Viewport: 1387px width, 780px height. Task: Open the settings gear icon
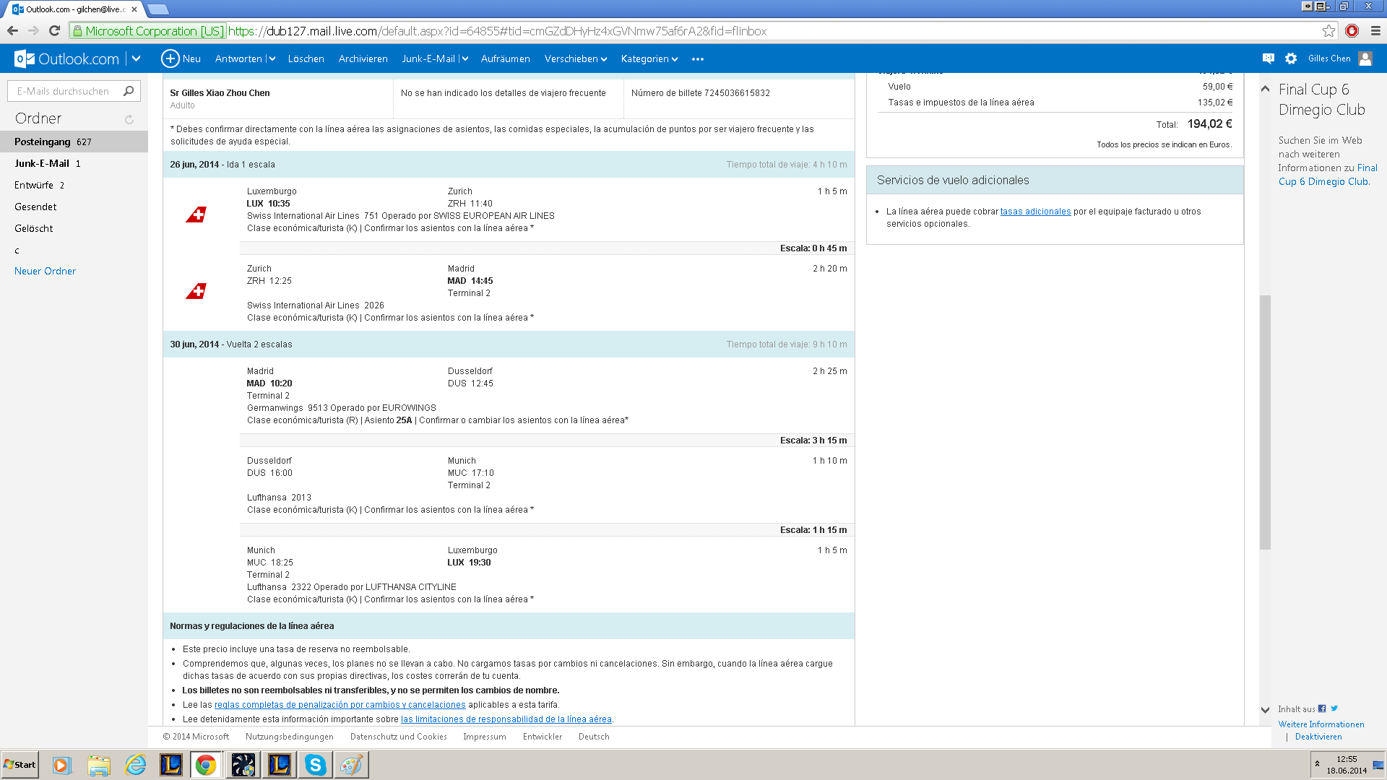1291,58
